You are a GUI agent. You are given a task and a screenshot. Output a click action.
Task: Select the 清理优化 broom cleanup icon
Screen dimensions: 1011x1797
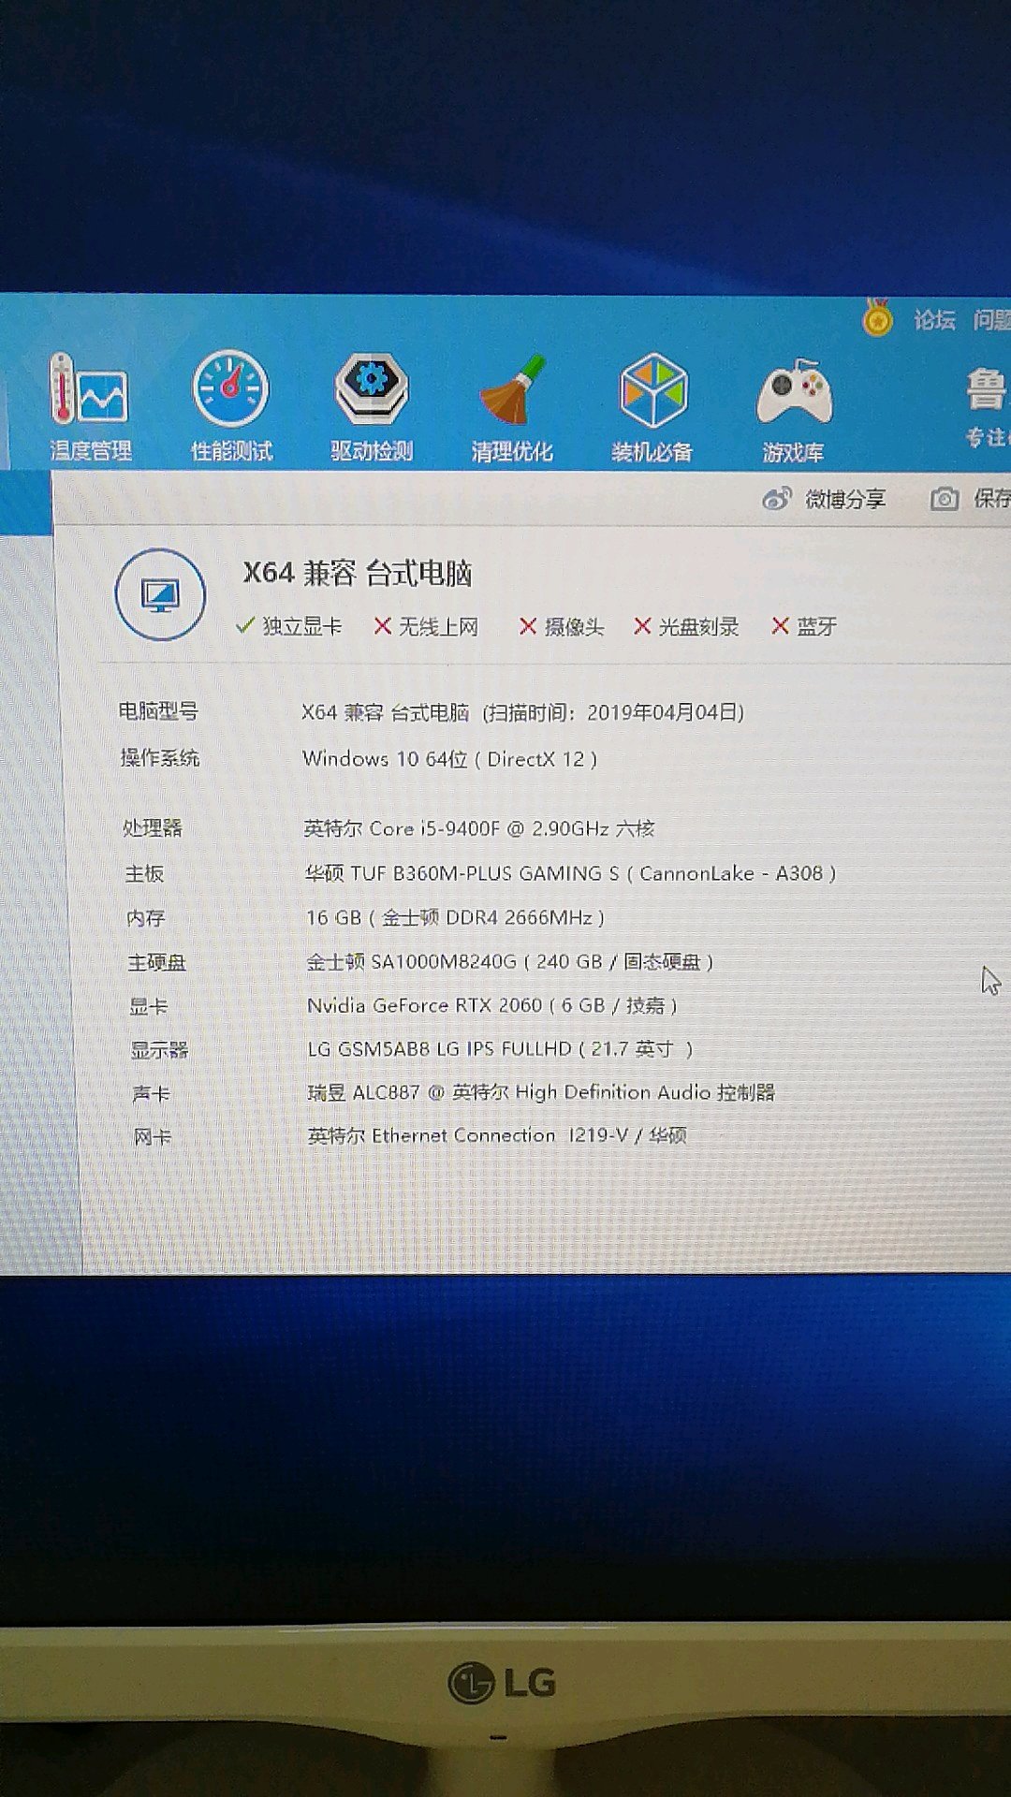pos(512,410)
